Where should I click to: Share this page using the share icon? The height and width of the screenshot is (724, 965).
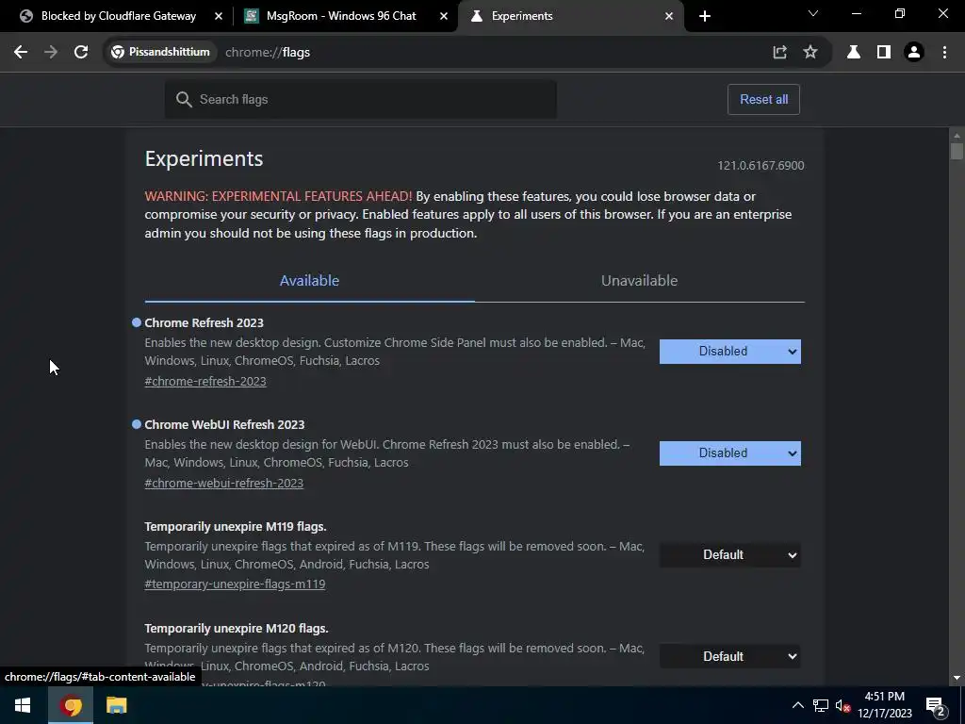[x=779, y=53]
